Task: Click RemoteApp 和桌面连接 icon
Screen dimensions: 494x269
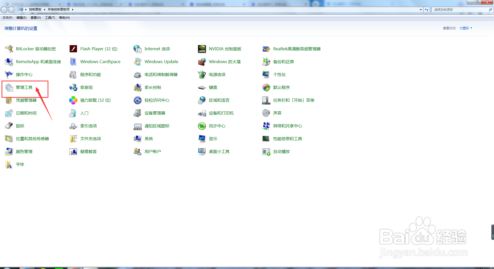Action: tap(9, 62)
